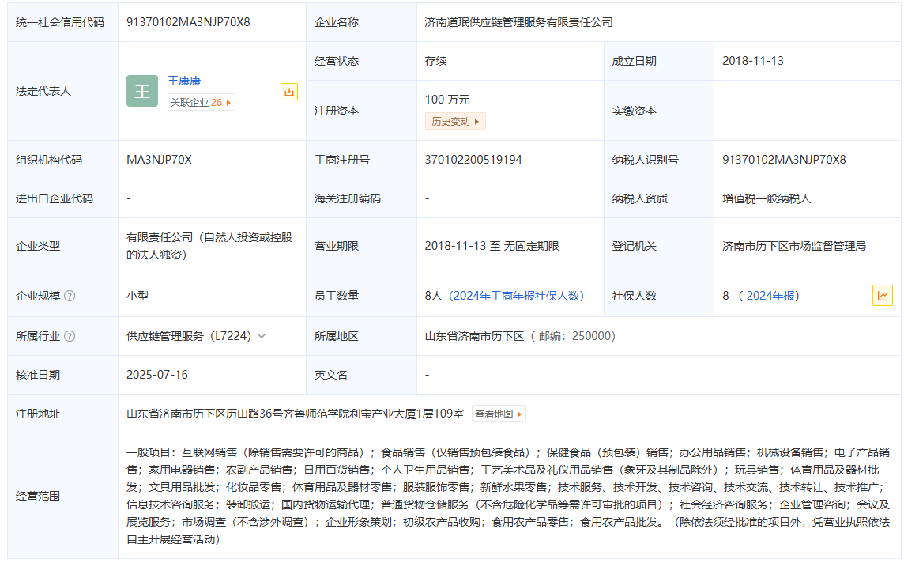Click the 统一社会信用代码 value
The width and height of the screenshot is (904, 563).
coord(188,22)
